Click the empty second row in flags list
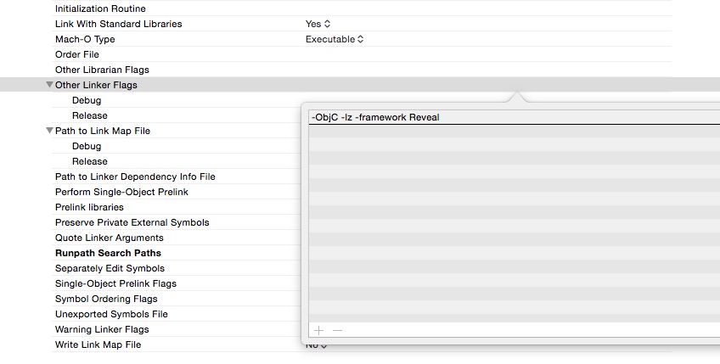 click(x=515, y=131)
